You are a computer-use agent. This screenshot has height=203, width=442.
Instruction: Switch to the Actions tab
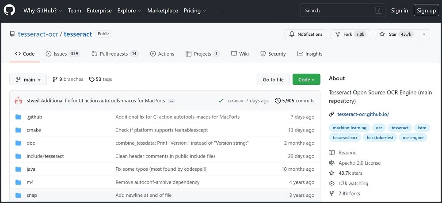(x=162, y=54)
